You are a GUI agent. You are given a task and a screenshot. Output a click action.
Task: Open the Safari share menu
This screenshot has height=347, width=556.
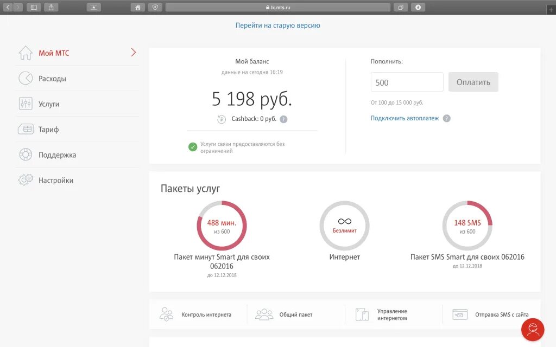(x=51, y=7)
